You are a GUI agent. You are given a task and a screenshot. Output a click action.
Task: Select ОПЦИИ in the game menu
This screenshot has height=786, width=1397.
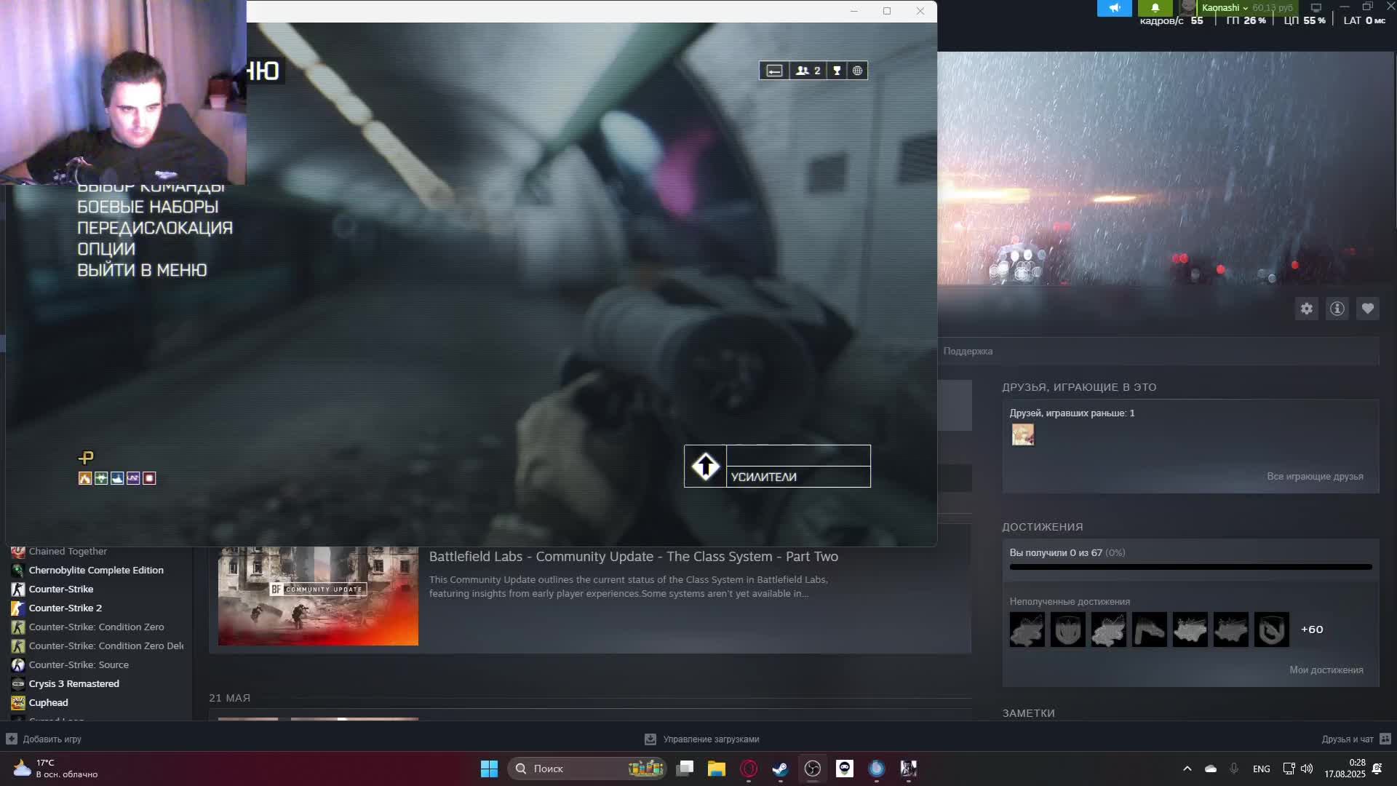pos(106,249)
